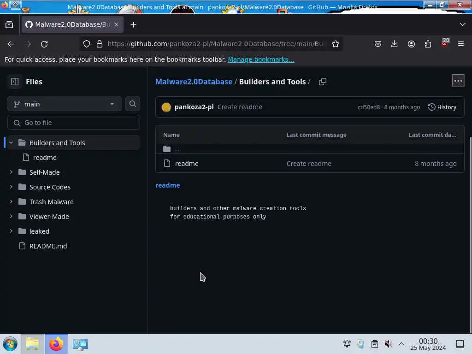The height and width of the screenshot is (354, 472).
Task: Open the Windows Start button
Action: pyautogui.click(x=10, y=344)
